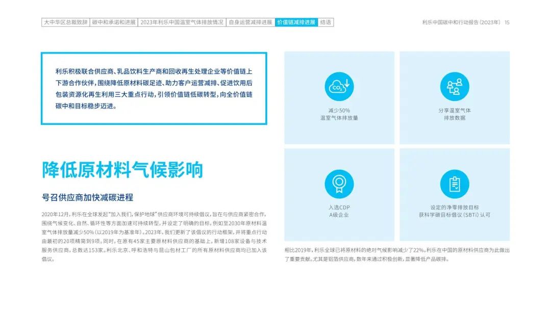Go to 2023年利乐中国温室气体排放情况 tab
The height and width of the screenshot is (314, 551).
(182, 22)
